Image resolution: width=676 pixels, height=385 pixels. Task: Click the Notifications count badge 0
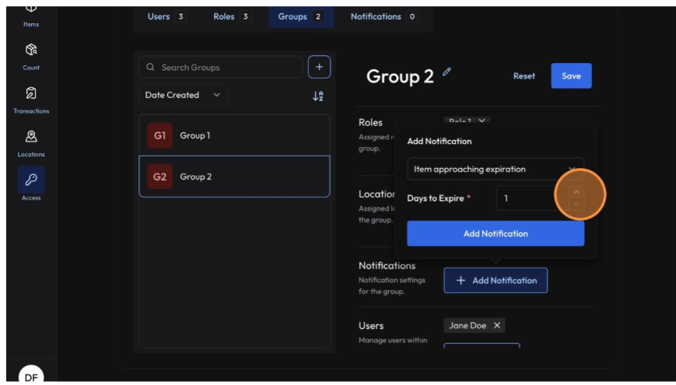[412, 16]
